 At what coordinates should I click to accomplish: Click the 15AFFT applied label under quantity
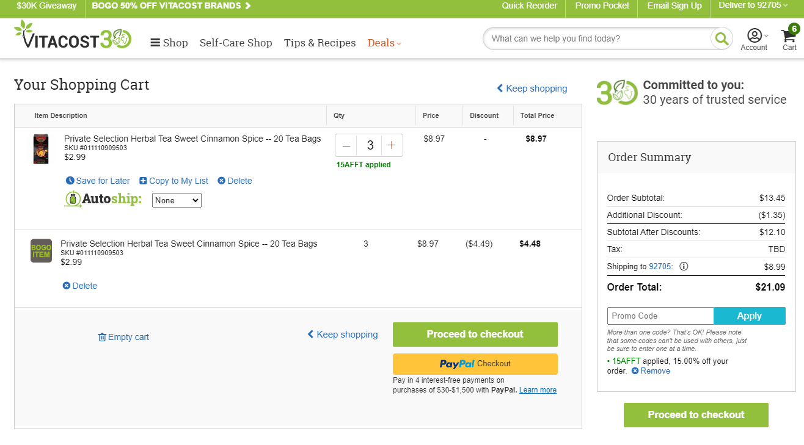364,165
